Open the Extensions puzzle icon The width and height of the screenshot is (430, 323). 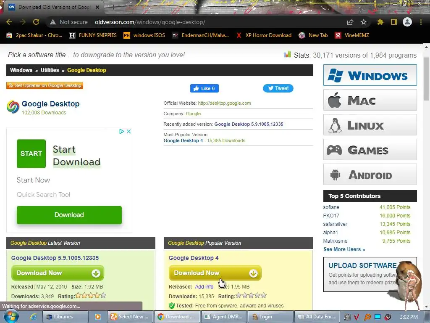coord(380,22)
